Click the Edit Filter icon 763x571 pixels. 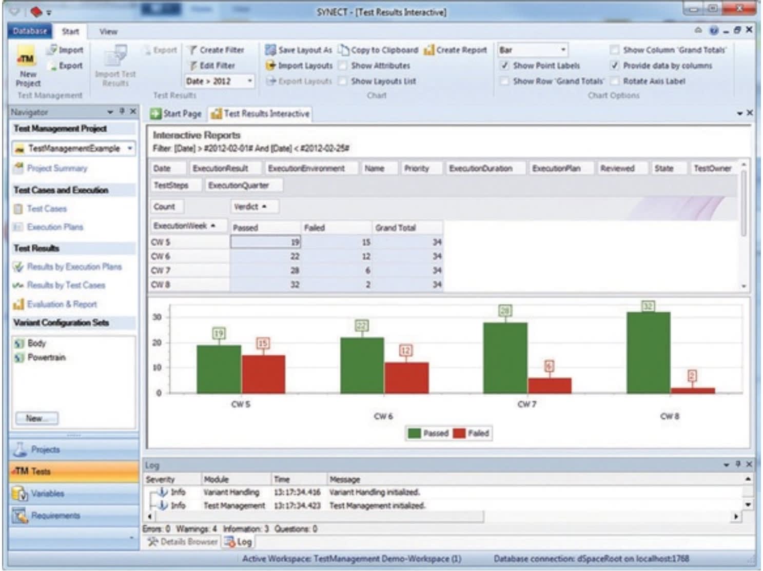(x=193, y=66)
